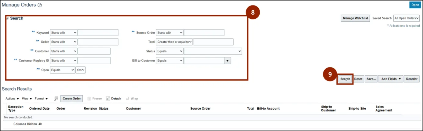Screen dimensions: 423x131
Task: Open the Order operator dropdown
Action: 64,42
